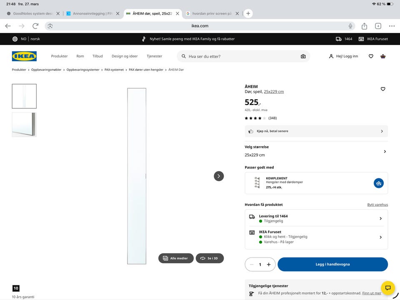Add KOMPLEMENT hinges to basket
This screenshot has width=400, height=300.
coord(379,183)
